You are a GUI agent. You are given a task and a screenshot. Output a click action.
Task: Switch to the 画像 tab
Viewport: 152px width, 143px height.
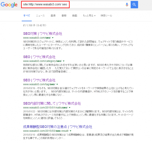[53, 16]
